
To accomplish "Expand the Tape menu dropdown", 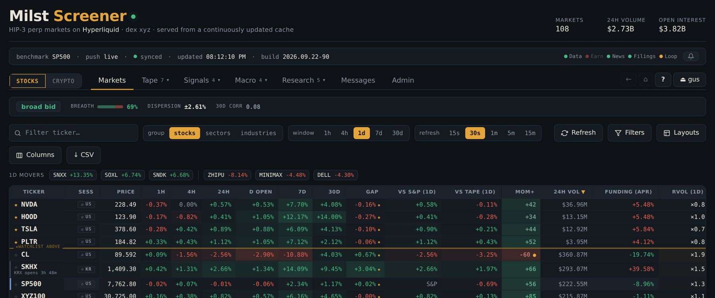I will pyautogui.click(x=155, y=80).
